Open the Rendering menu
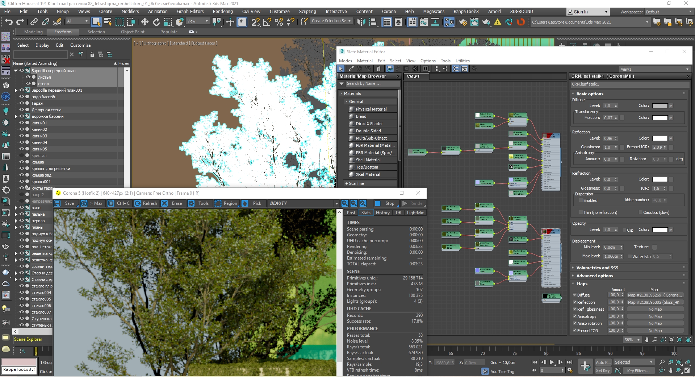The image size is (695, 377). (223, 12)
